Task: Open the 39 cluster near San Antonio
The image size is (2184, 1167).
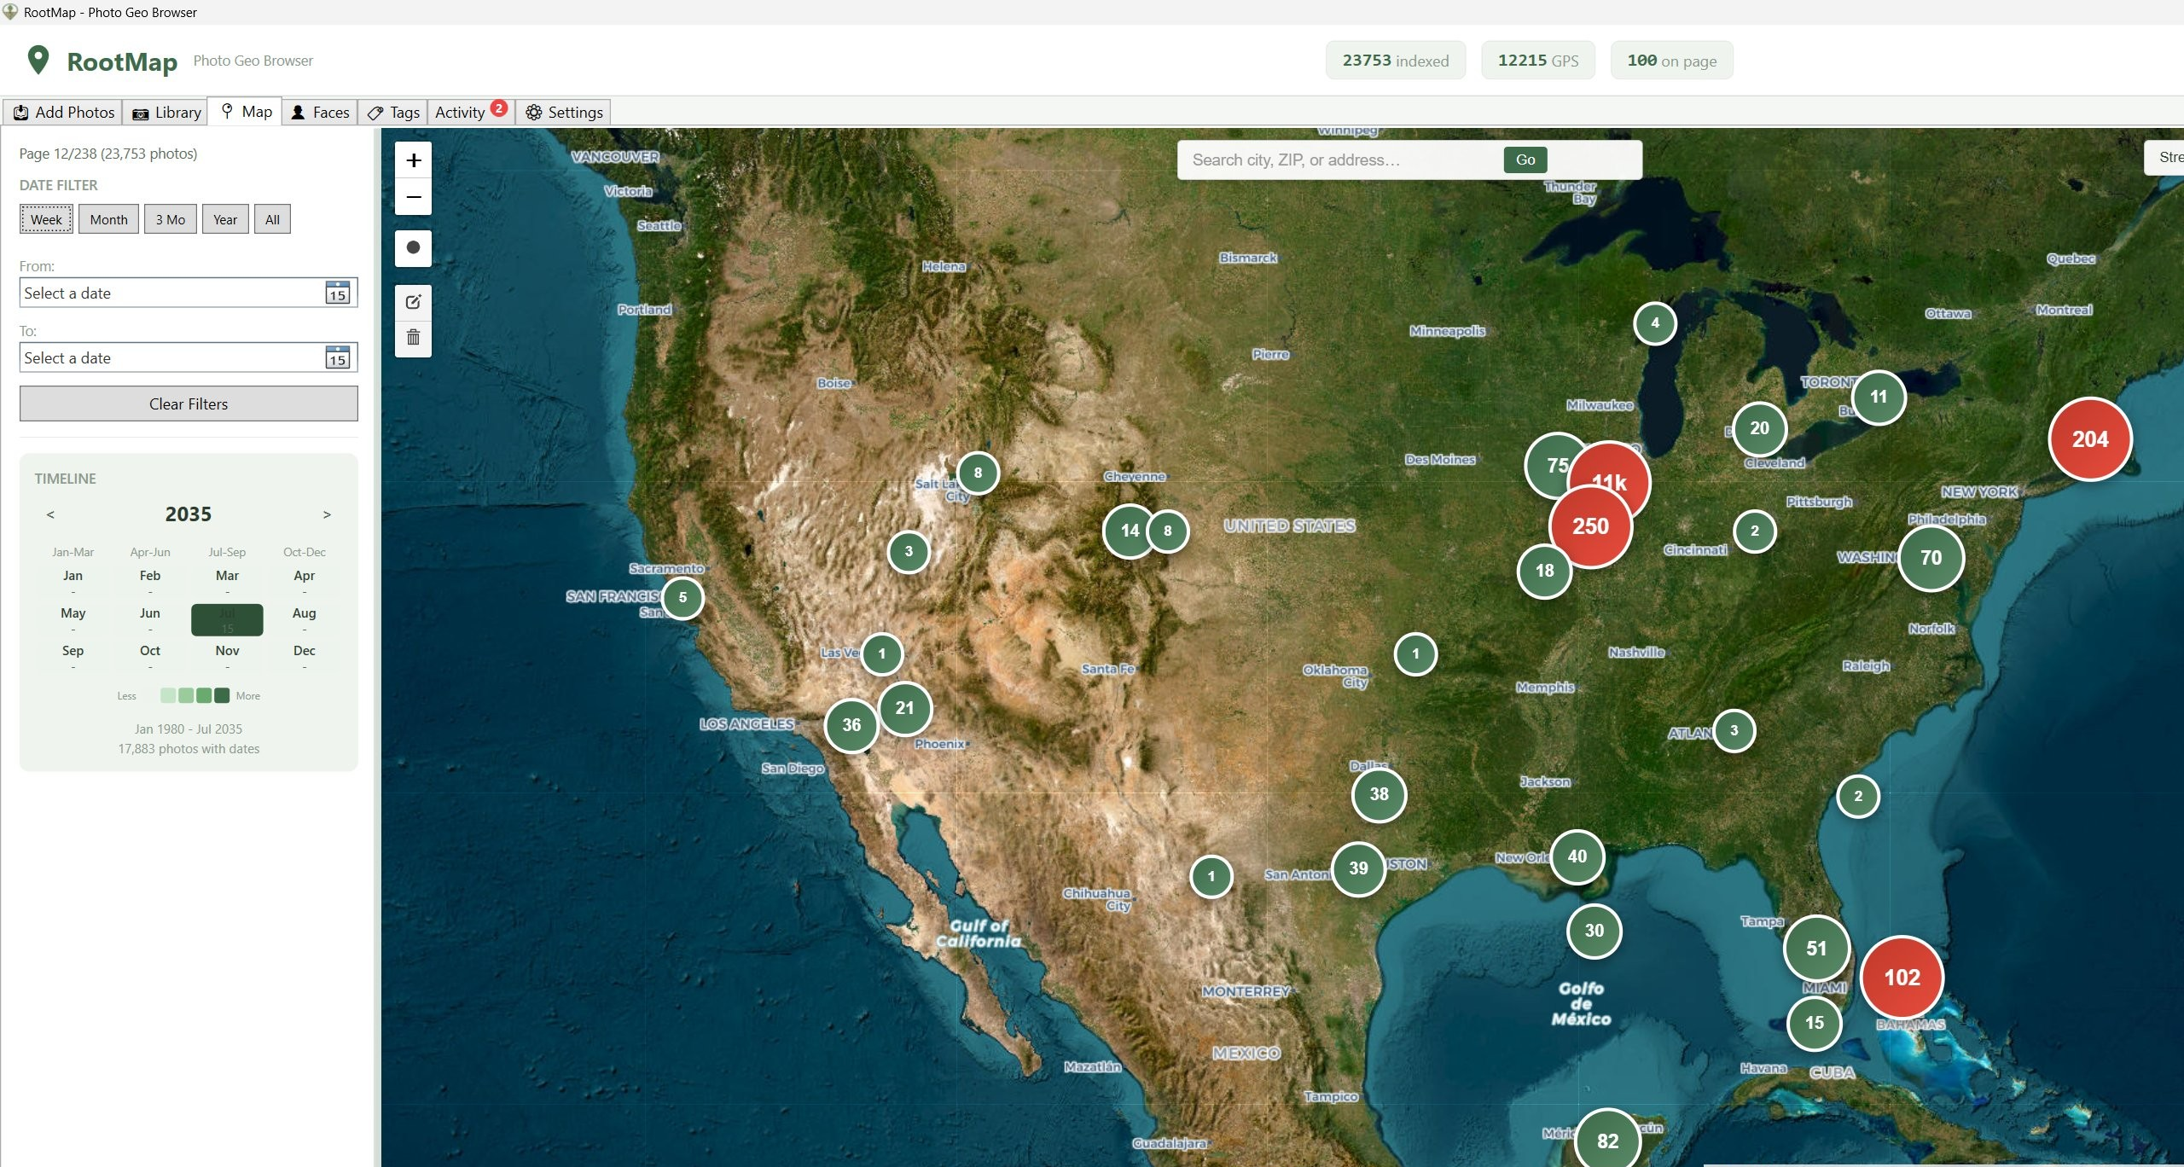Action: coord(1359,868)
